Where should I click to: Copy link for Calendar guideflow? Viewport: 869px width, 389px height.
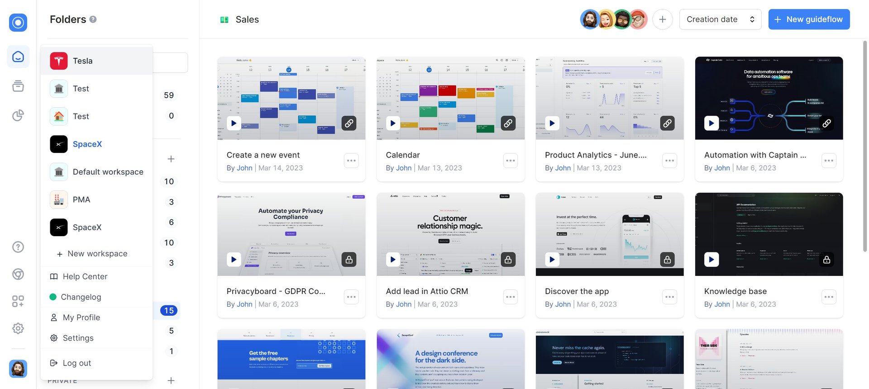[508, 123]
